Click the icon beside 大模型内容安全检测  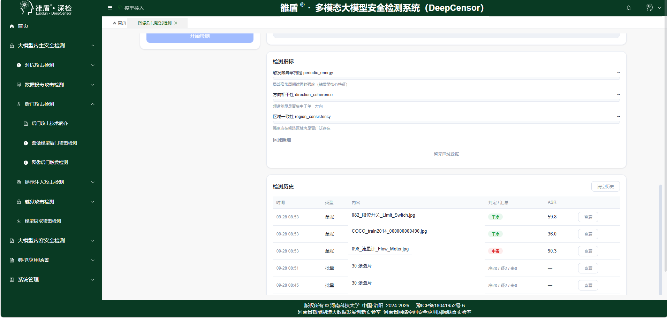[x=12, y=241]
